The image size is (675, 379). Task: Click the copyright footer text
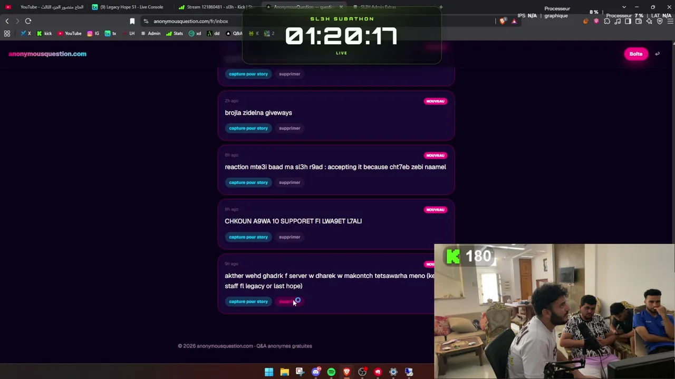pyautogui.click(x=245, y=346)
